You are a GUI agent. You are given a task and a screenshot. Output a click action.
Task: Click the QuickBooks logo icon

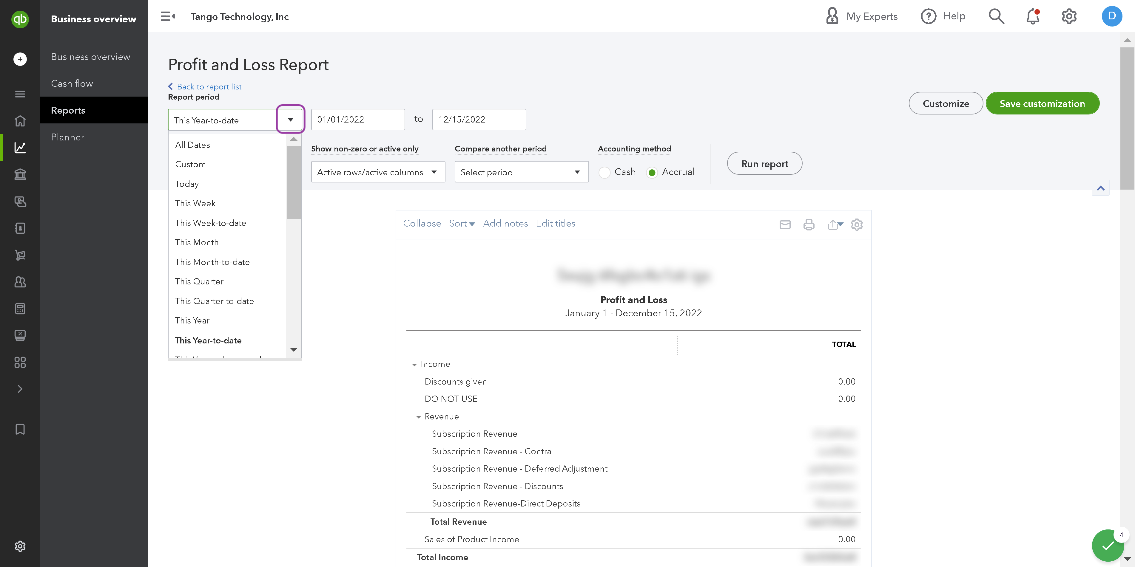(20, 19)
